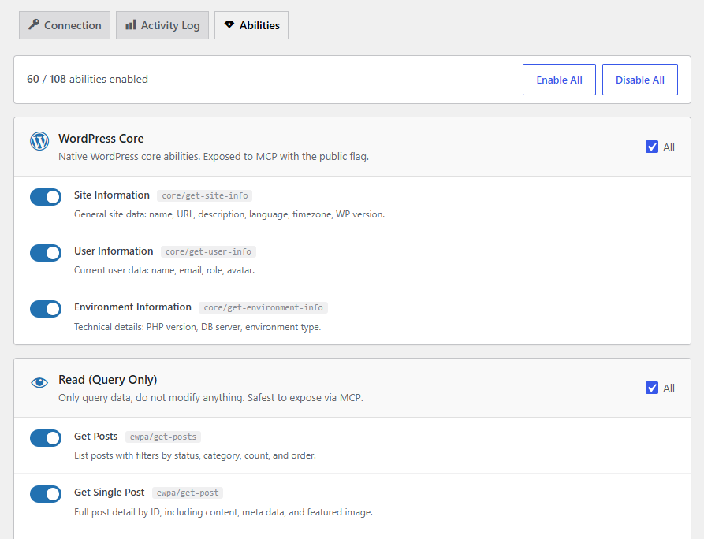Image resolution: width=704 pixels, height=539 pixels.
Task: Click the Disable All button
Action: [640, 80]
